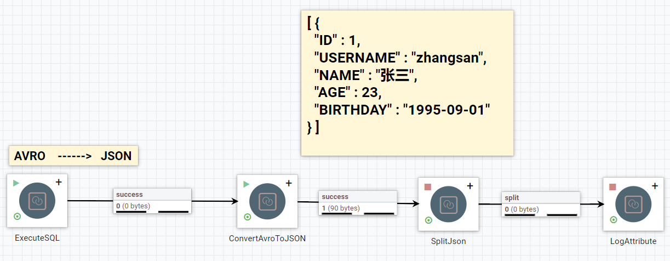Screen dimensions: 670x261
Task: Click the green running indicator on ConvertAvroToJSON
Action: coord(246,184)
